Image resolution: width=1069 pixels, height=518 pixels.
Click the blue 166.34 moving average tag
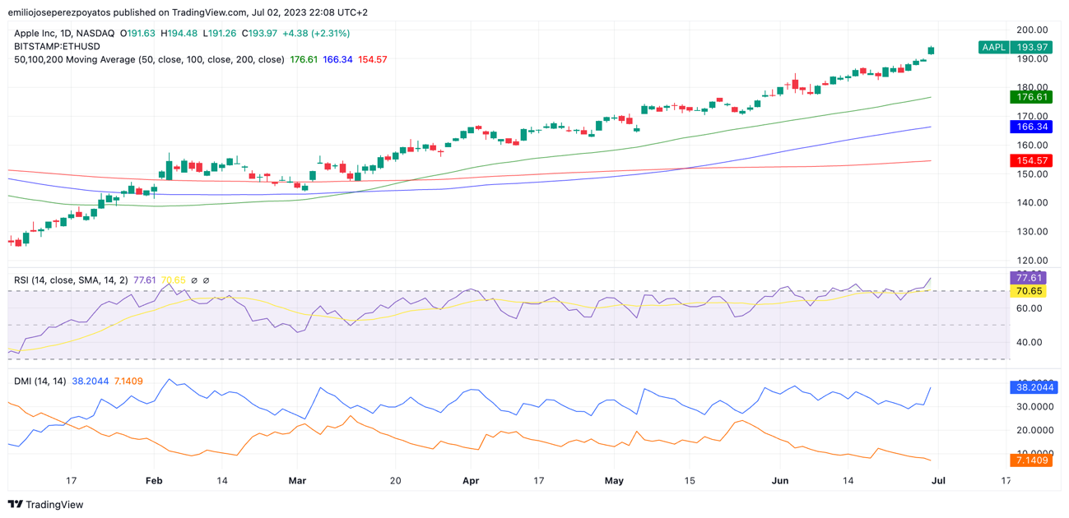pos(1031,127)
